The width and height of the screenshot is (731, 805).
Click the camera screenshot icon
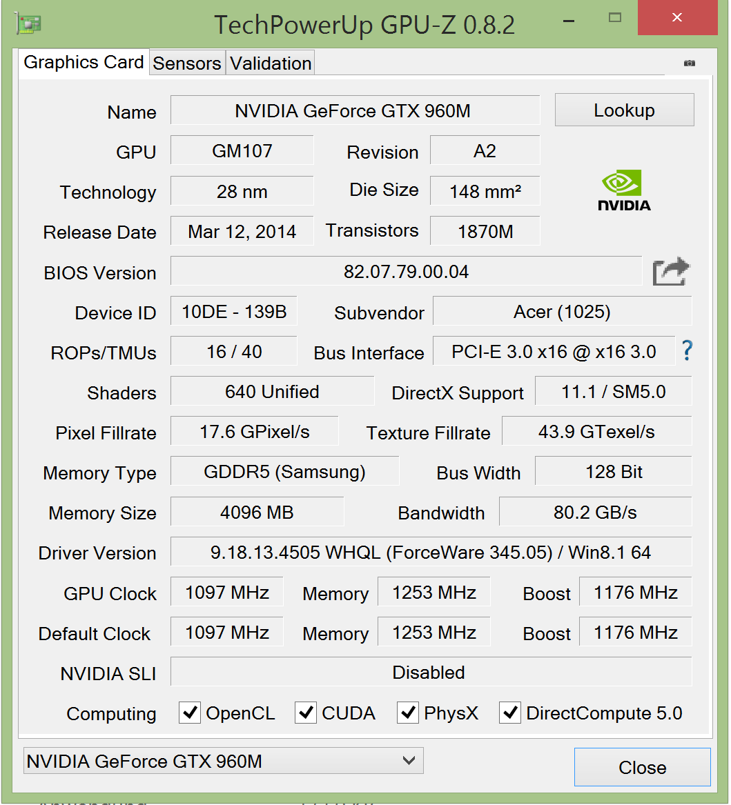pos(689,63)
